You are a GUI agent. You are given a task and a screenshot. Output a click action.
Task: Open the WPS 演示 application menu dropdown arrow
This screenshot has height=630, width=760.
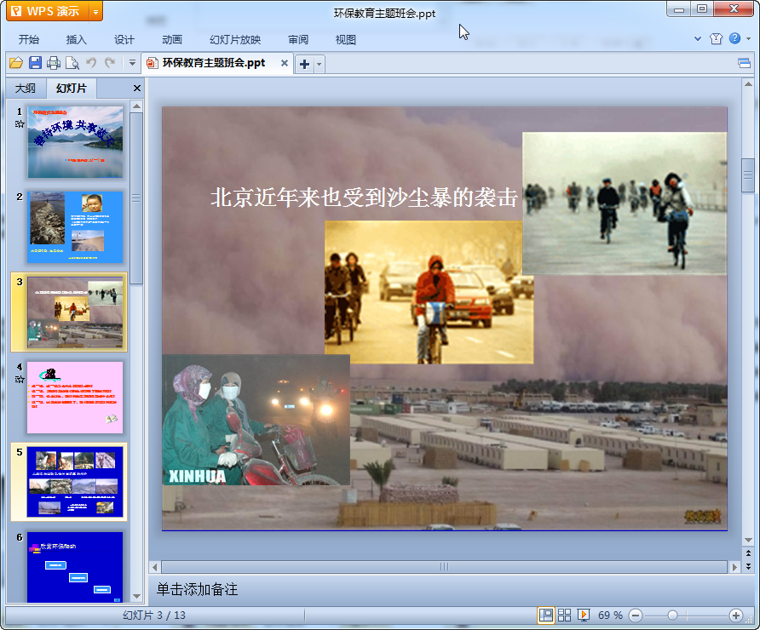[x=95, y=11]
